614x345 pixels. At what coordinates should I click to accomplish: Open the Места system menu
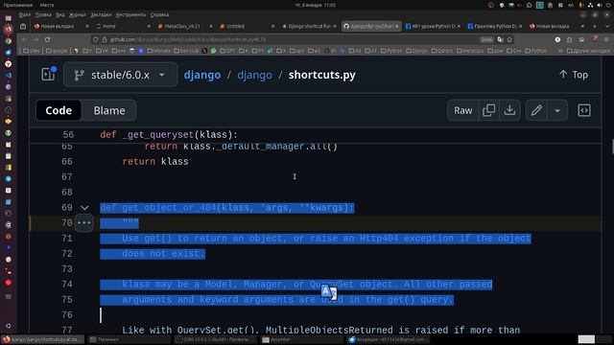coord(47,5)
